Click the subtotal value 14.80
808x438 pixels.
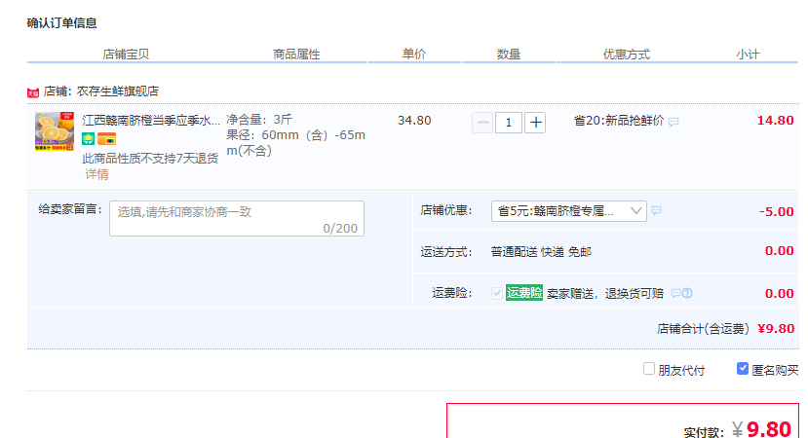[x=775, y=121]
